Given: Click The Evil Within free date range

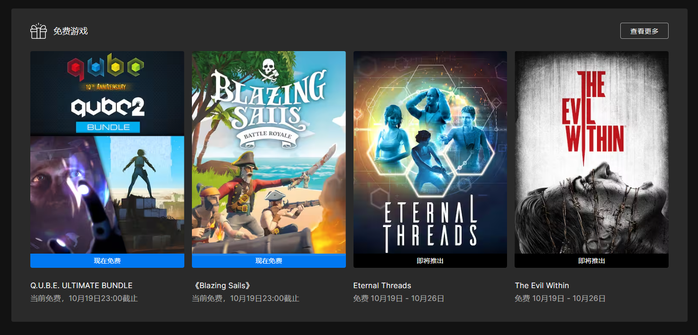Looking at the screenshot, I should [560, 299].
